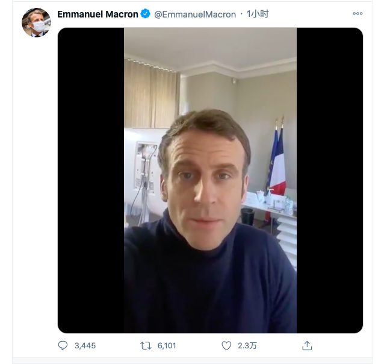This screenshot has width=390, height=364.
Task: Open the profile avatar beside the tweet
Action: [x=36, y=23]
